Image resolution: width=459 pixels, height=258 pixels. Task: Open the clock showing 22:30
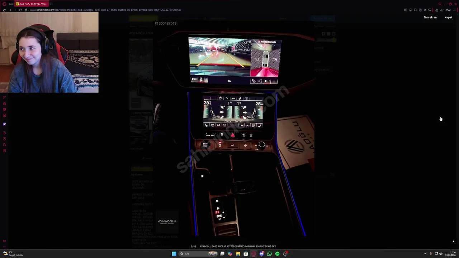[450, 254]
